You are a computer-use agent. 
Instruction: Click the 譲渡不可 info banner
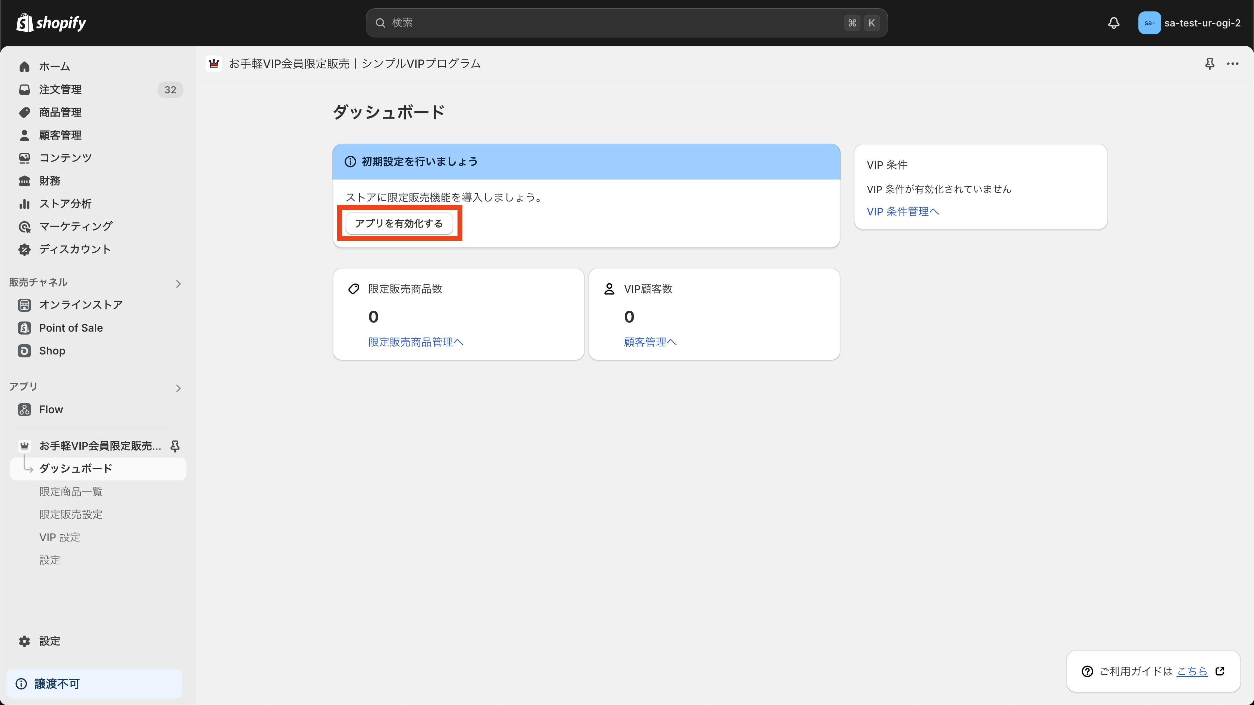(94, 683)
